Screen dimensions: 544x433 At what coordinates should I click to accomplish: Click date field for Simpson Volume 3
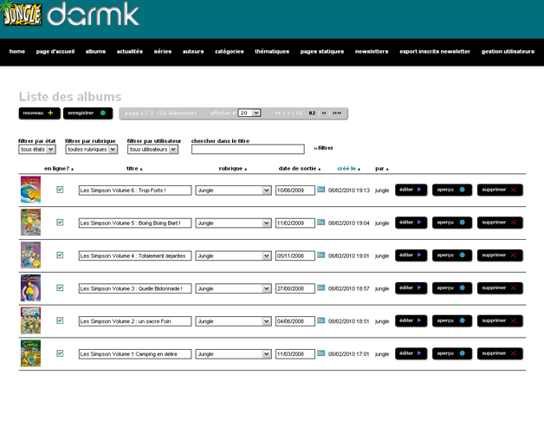tap(295, 288)
